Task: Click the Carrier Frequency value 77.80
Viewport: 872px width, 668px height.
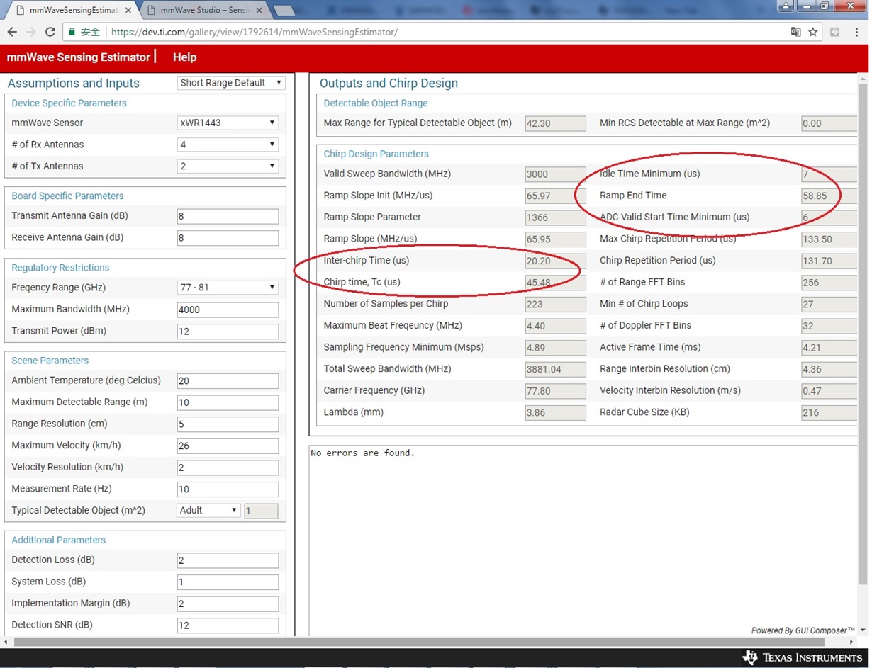Action: 556,391
